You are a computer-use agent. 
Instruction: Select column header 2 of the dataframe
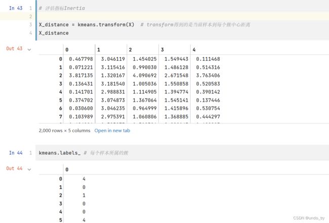point(130,50)
